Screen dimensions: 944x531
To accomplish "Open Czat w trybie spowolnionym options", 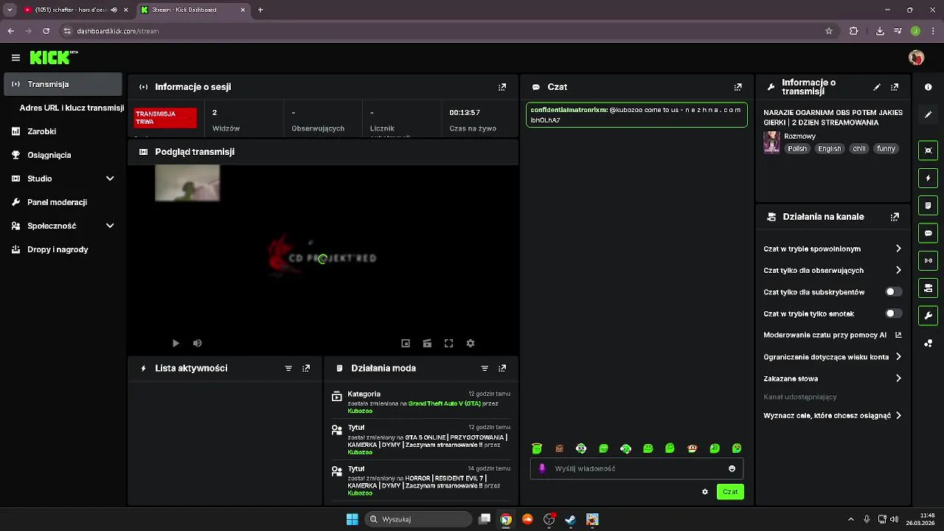I will point(833,249).
